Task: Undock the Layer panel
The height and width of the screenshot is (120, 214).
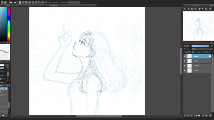Action: click(x=211, y=43)
